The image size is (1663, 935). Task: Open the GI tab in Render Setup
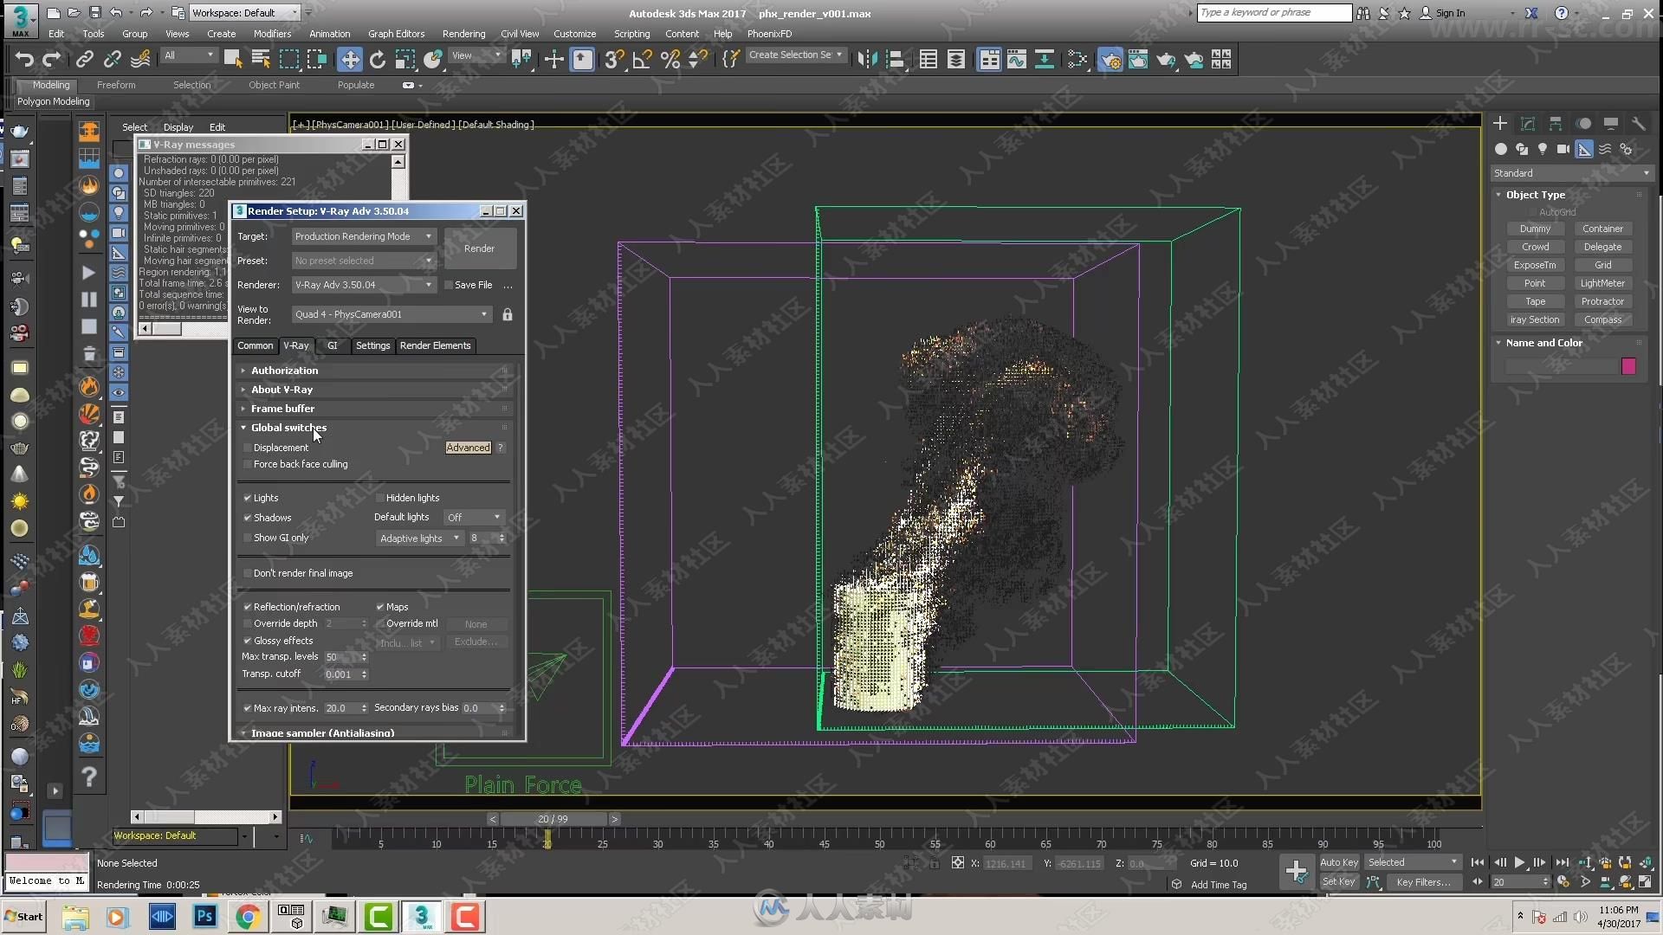pyautogui.click(x=331, y=345)
